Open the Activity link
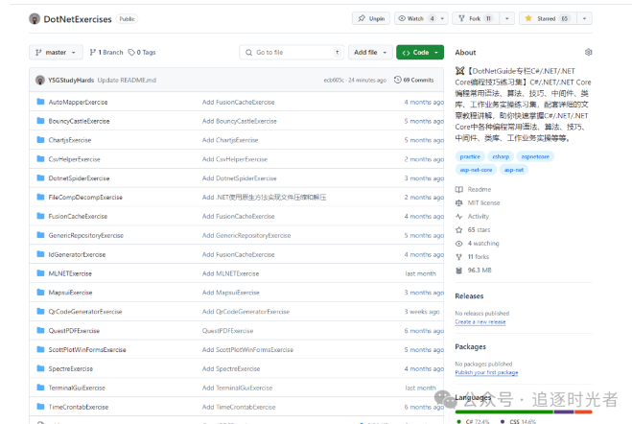This screenshot has width=632, height=424. click(478, 217)
